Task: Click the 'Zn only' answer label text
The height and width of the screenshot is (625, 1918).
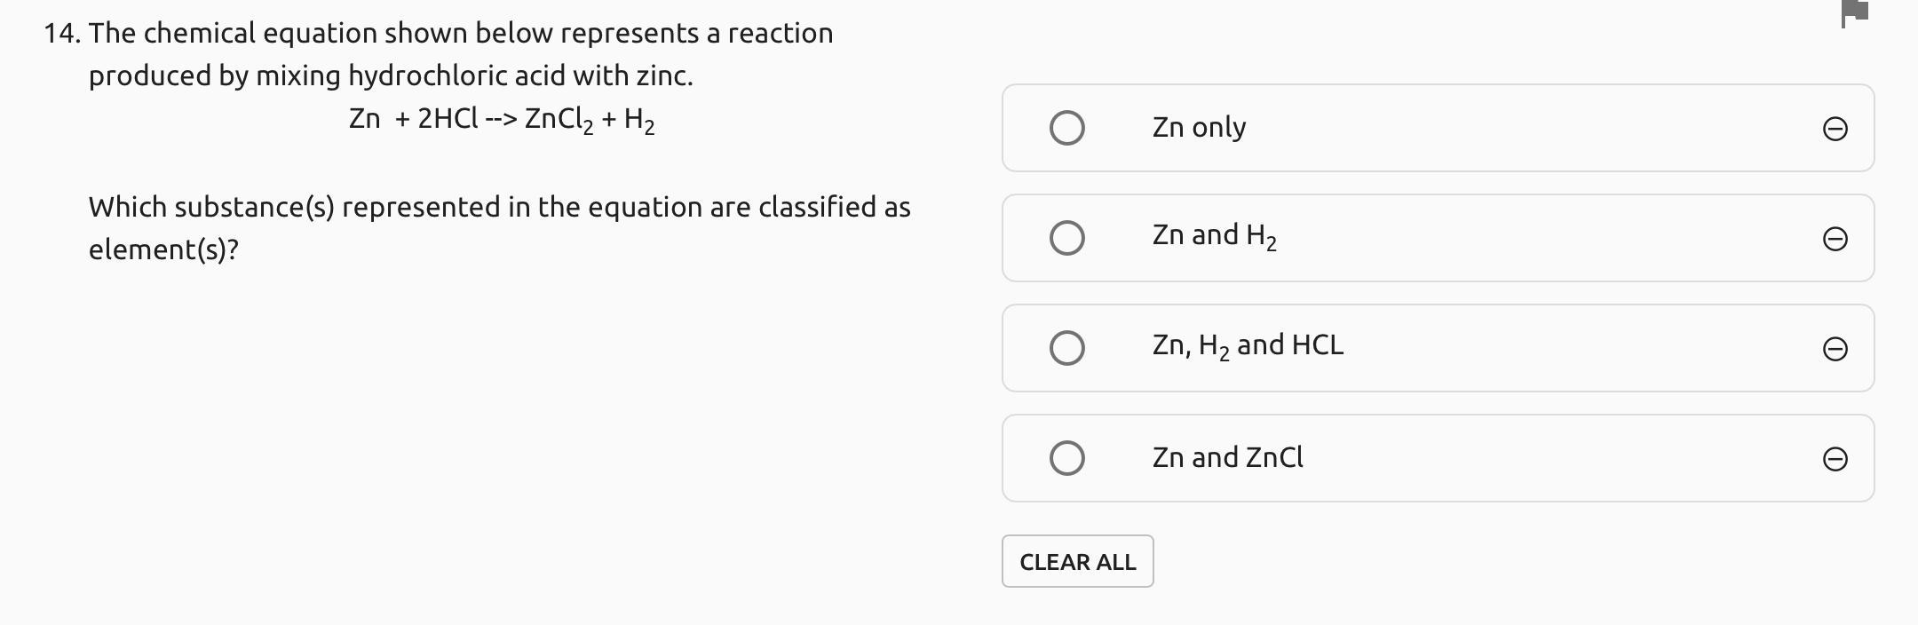Action: pyautogui.click(x=1199, y=128)
